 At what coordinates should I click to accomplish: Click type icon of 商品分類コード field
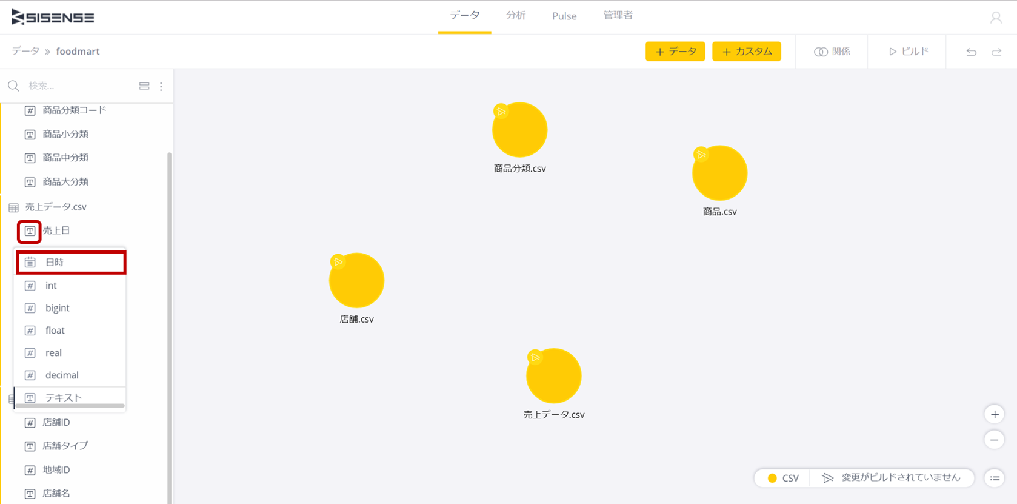click(x=30, y=110)
